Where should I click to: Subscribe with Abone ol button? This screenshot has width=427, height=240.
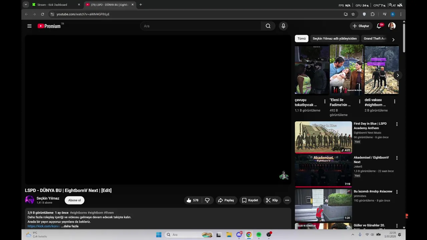coord(74,200)
